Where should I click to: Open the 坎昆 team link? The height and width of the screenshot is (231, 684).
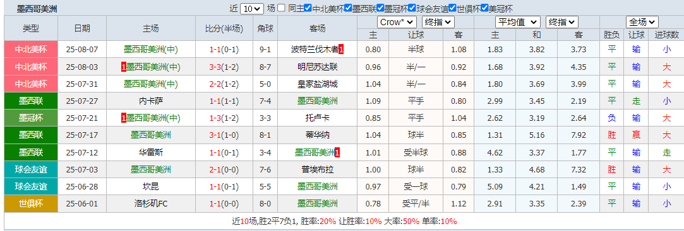(151, 187)
